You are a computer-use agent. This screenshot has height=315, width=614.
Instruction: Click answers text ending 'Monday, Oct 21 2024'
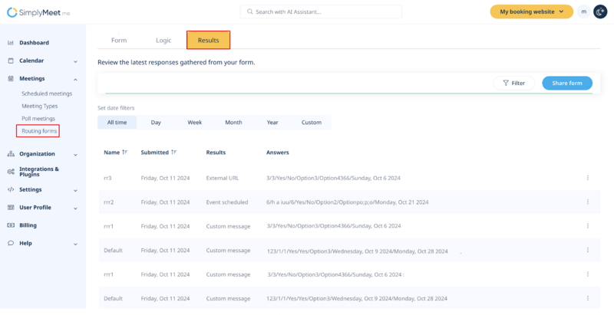[x=348, y=202]
